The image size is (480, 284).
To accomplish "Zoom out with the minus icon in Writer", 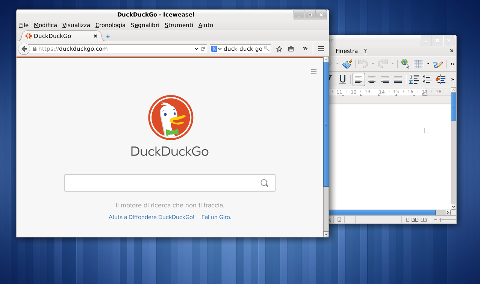I will point(436,220).
